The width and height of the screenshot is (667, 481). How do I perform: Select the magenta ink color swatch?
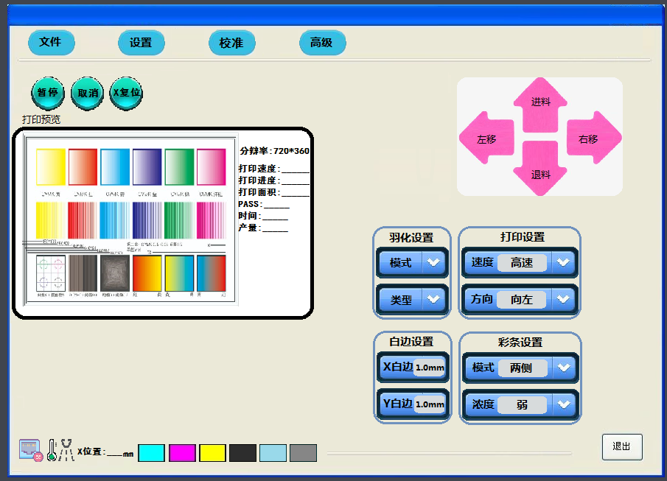pos(182,453)
